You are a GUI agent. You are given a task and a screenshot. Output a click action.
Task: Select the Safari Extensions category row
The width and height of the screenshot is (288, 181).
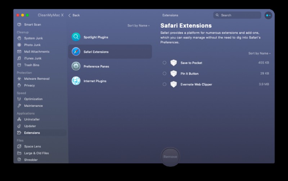coord(110,51)
